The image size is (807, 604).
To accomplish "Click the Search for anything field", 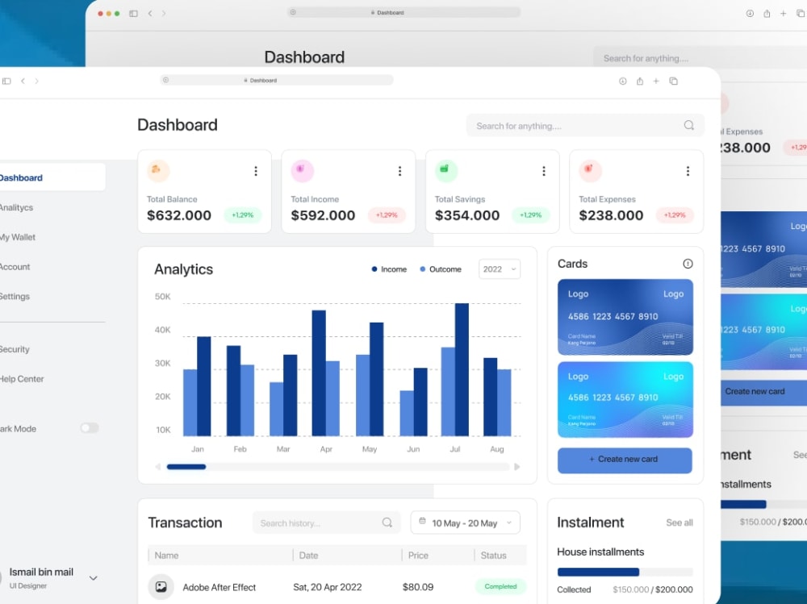I will (x=585, y=126).
